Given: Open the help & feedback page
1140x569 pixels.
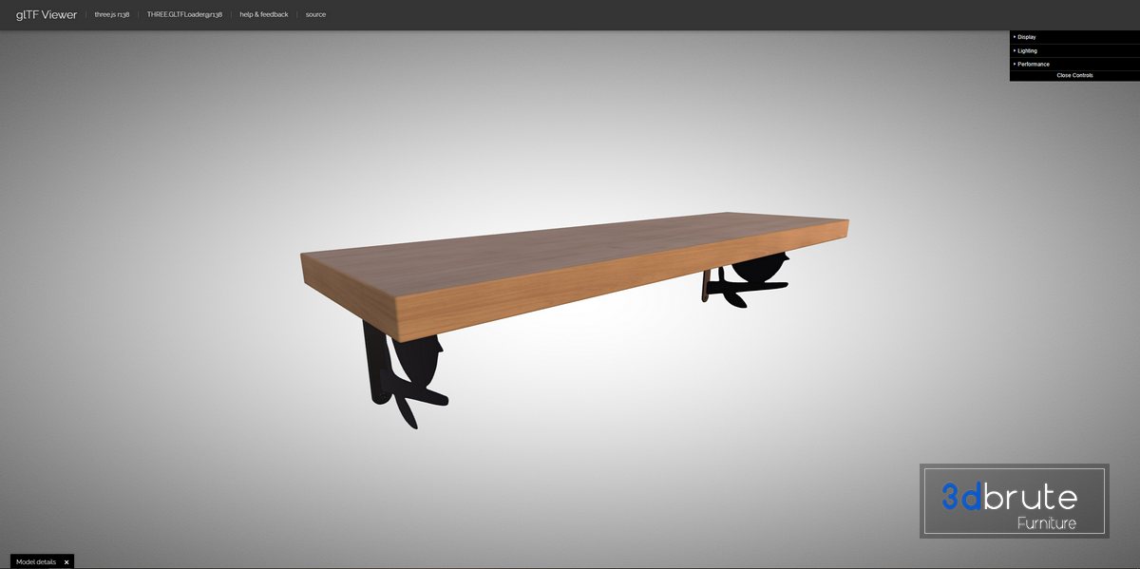Looking at the screenshot, I should [263, 15].
